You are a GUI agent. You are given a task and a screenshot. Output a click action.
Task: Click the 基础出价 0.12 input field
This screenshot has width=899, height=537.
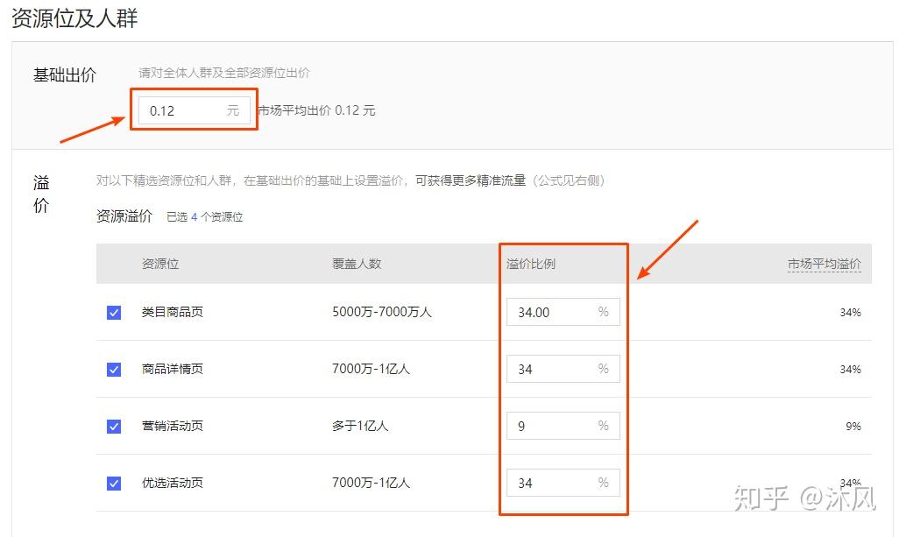point(195,110)
